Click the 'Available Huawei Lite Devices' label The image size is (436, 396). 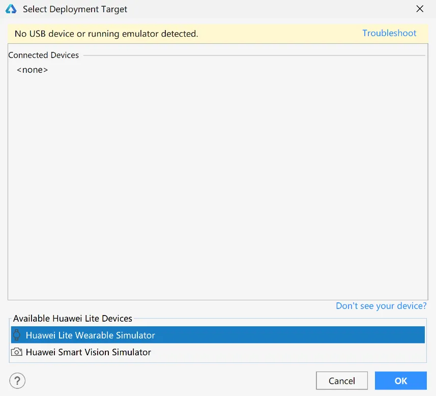73,318
